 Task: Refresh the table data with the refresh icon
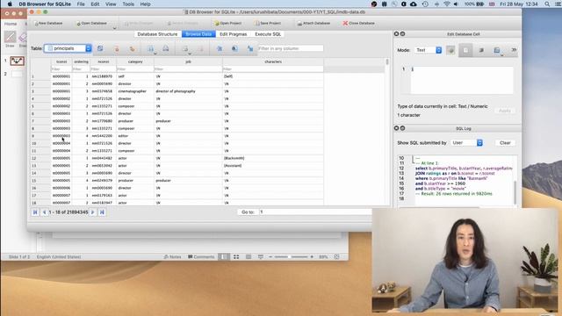coord(100,48)
